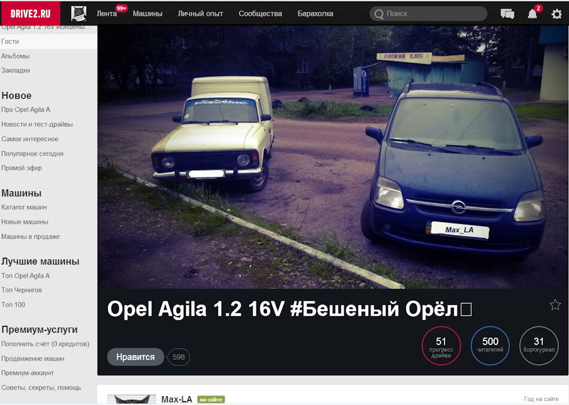Open Продвижение машин link
This screenshot has height=405, width=569.
(x=33, y=359)
